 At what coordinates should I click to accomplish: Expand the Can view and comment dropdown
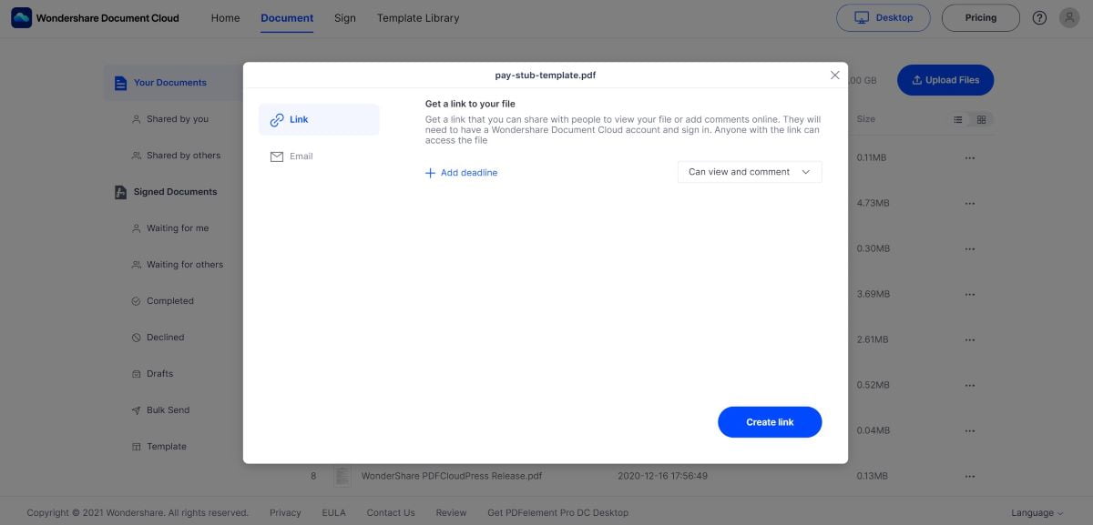click(x=750, y=172)
